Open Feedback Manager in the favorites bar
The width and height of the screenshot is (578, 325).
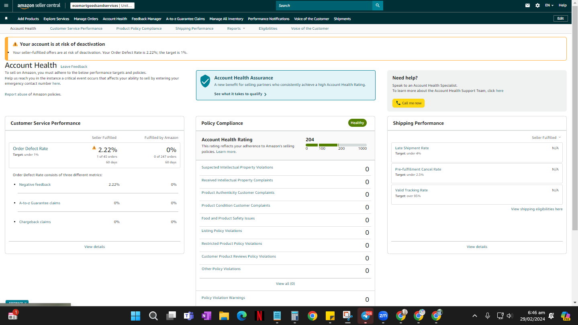147,19
